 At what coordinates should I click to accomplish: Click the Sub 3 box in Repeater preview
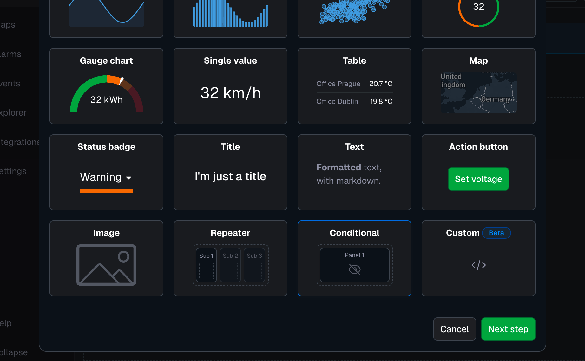(254, 265)
